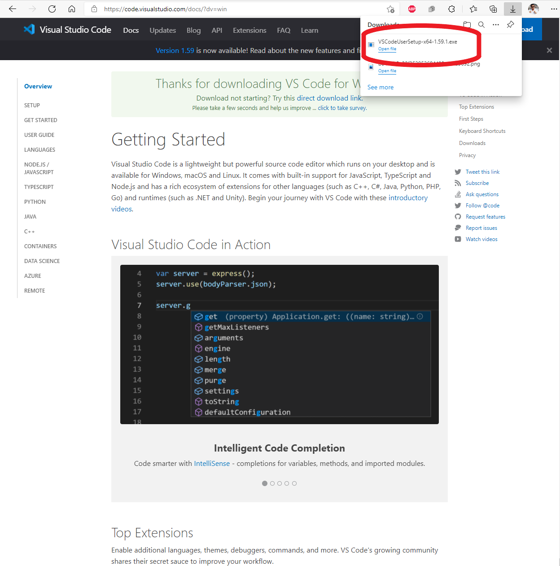This screenshot has width=560, height=566.
Task: Open browser Settings and more menu
Action: point(554,9)
